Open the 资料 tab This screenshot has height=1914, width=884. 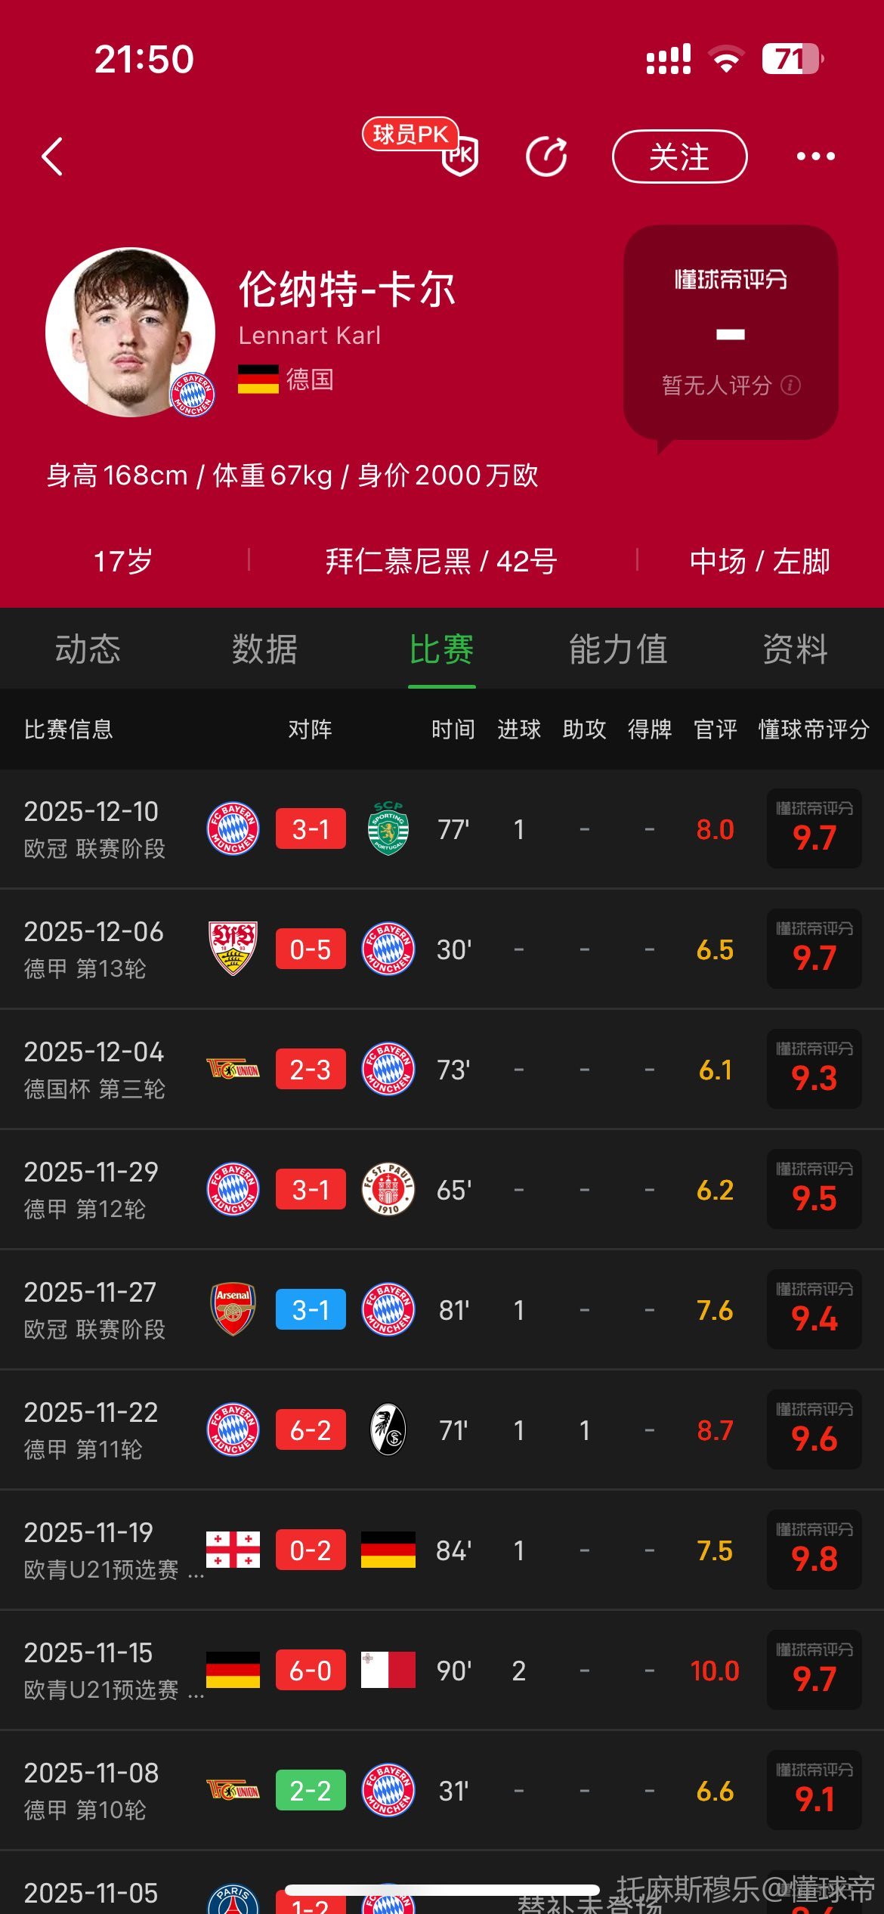pyautogui.click(x=795, y=649)
